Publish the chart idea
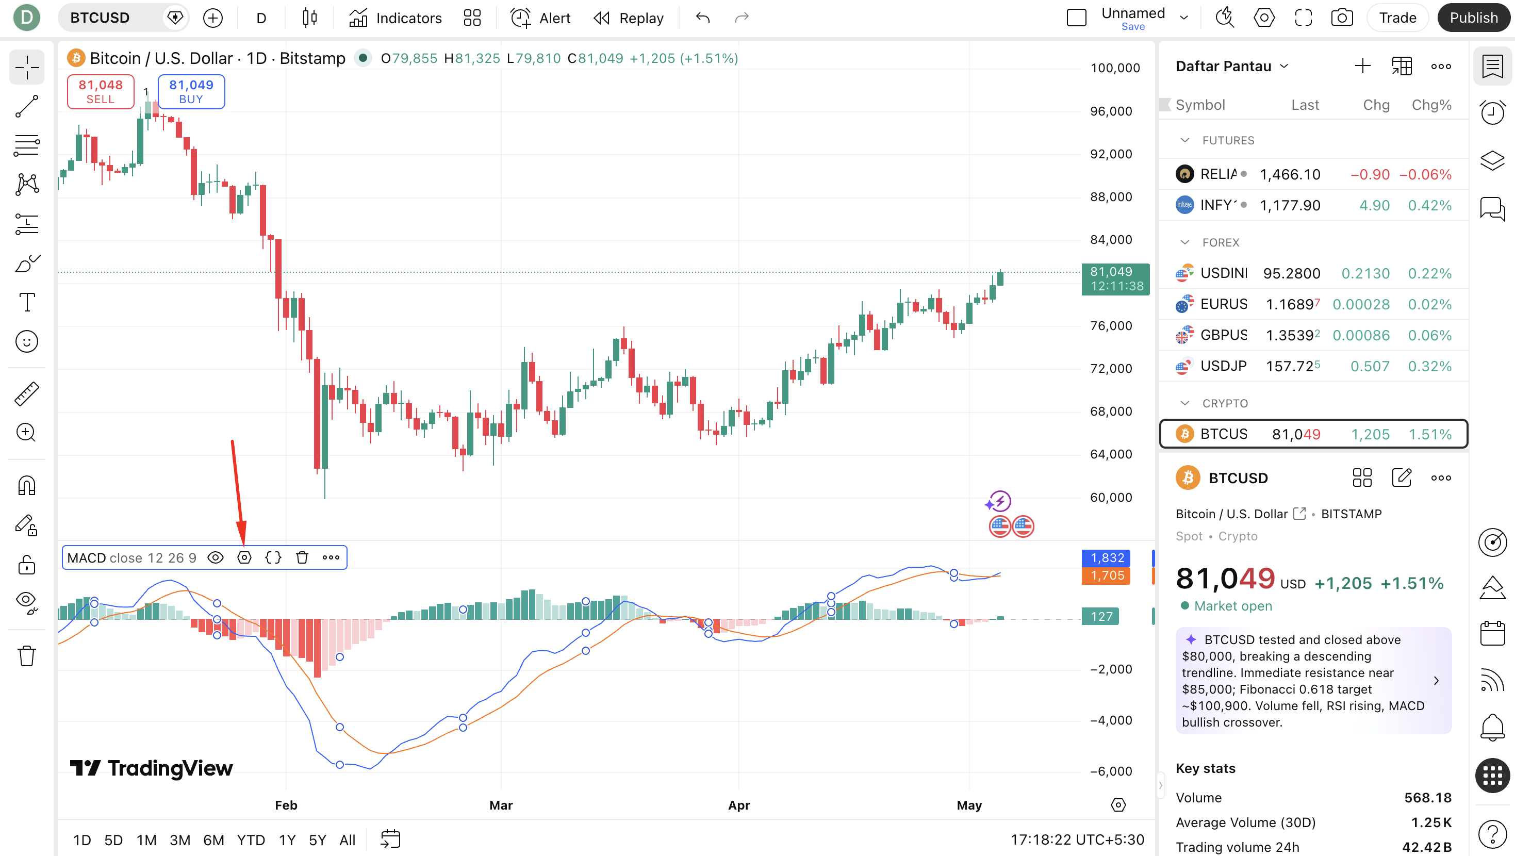The height and width of the screenshot is (856, 1515). point(1473,18)
